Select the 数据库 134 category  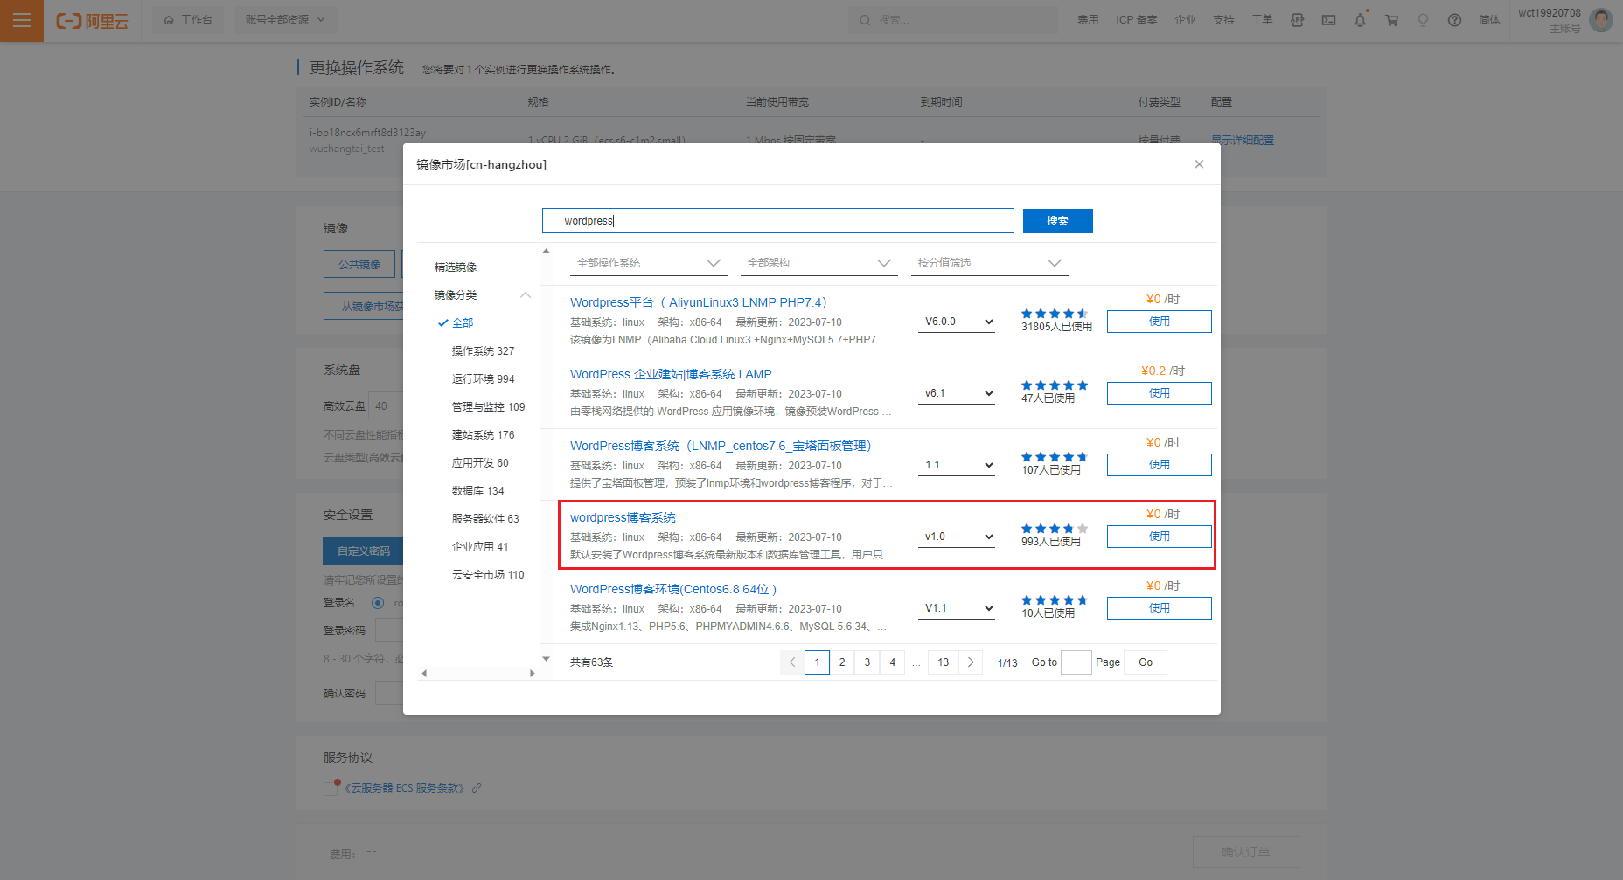point(477,491)
